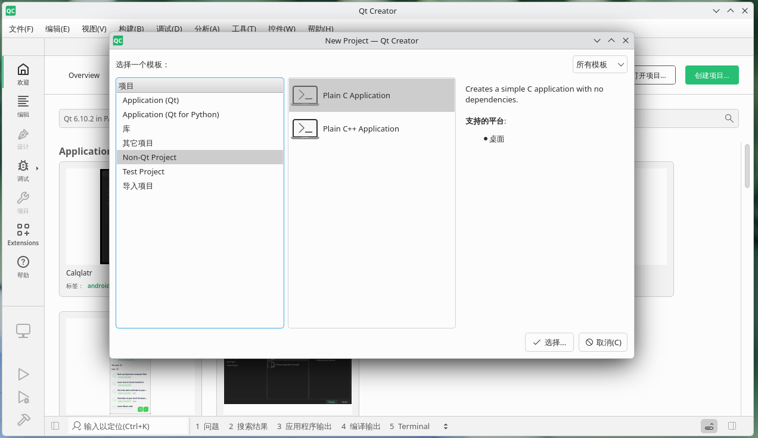Select Application (Qt) category

200,100
